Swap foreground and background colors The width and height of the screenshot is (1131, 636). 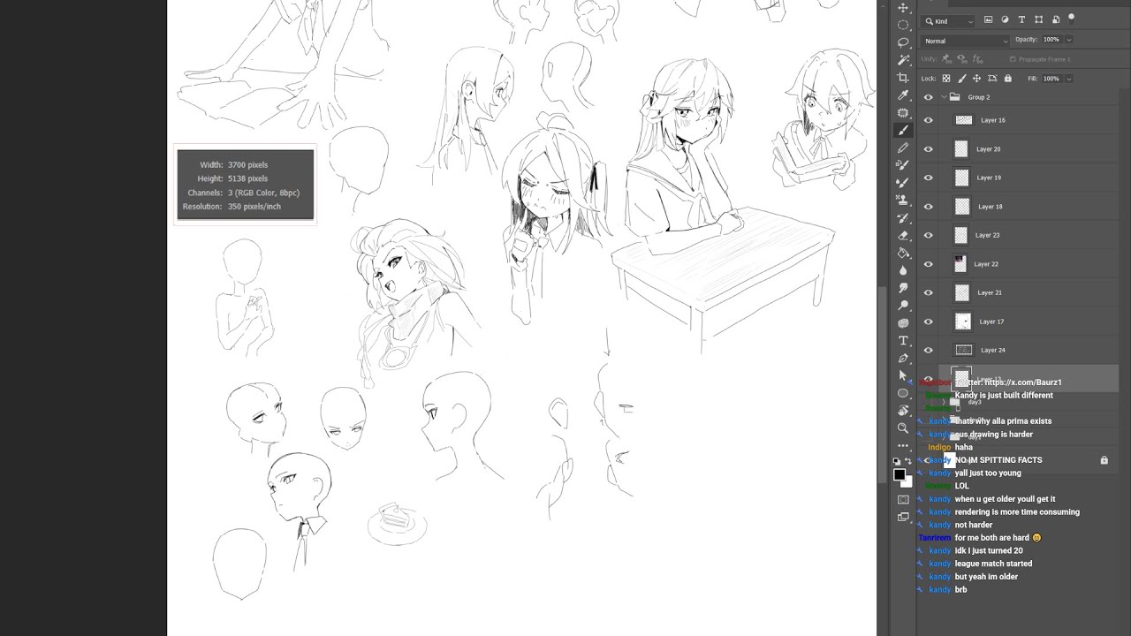(x=908, y=461)
